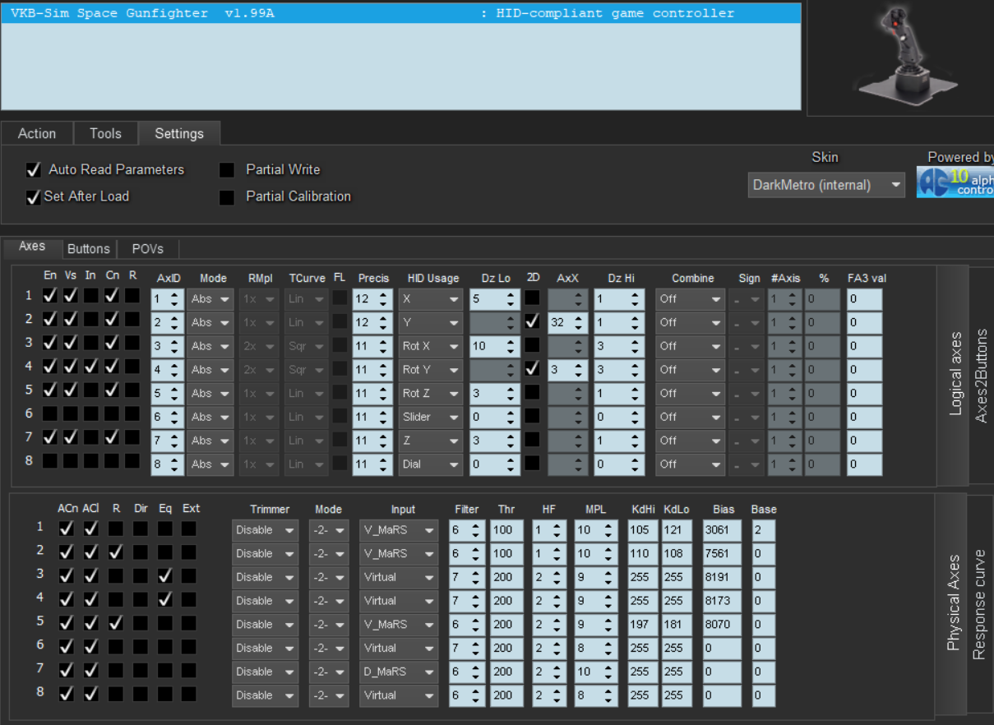Click the Bias field showing 3061

pos(721,530)
